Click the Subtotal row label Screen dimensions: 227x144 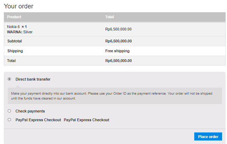point(14,41)
